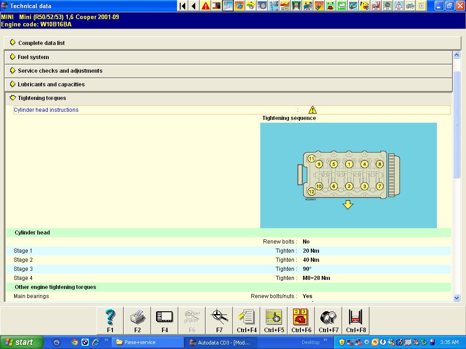Click the cylinder head warning triangle icon
Image resolution: width=466 pixels, height=349 pixels.
[312, 110]
